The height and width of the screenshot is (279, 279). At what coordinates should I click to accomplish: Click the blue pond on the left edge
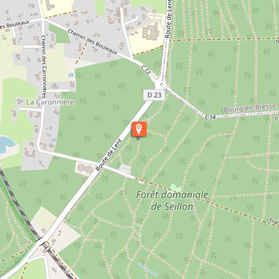[x=7, y=144]
